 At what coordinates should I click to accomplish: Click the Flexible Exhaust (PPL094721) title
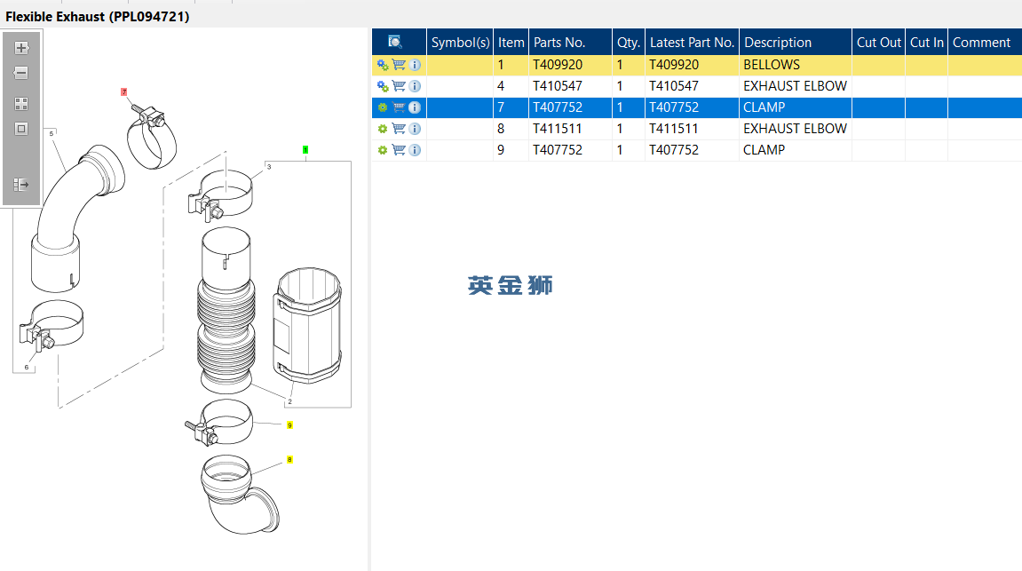click(x=98, y=17)
